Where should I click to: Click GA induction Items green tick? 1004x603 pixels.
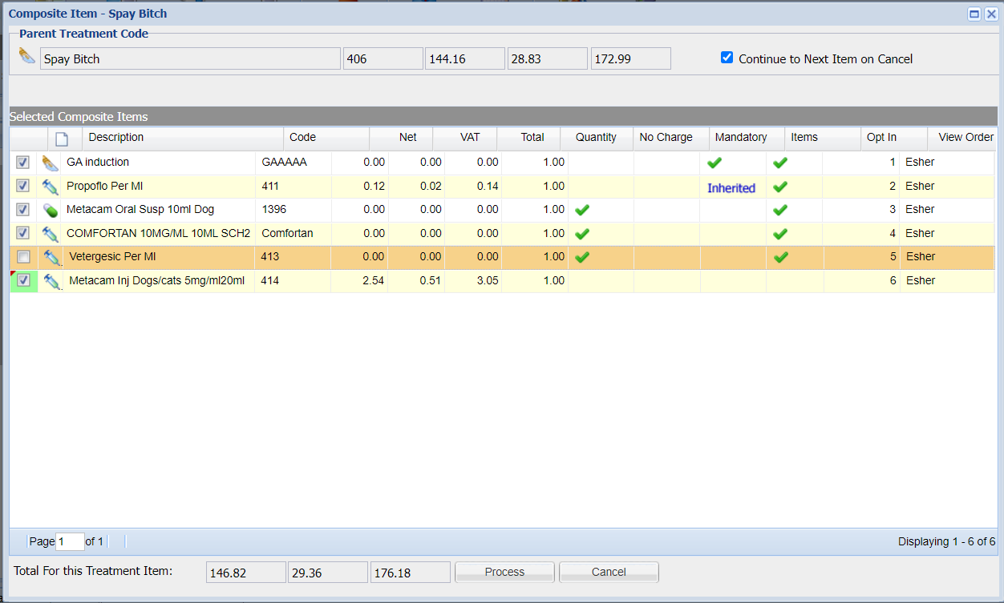click(x=779, y=163)
